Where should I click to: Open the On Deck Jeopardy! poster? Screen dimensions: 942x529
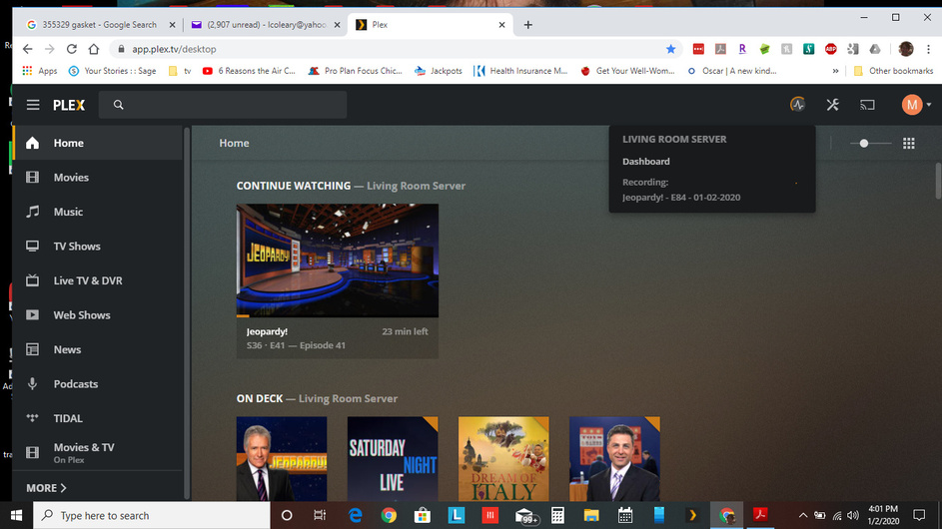click(282, 459)
